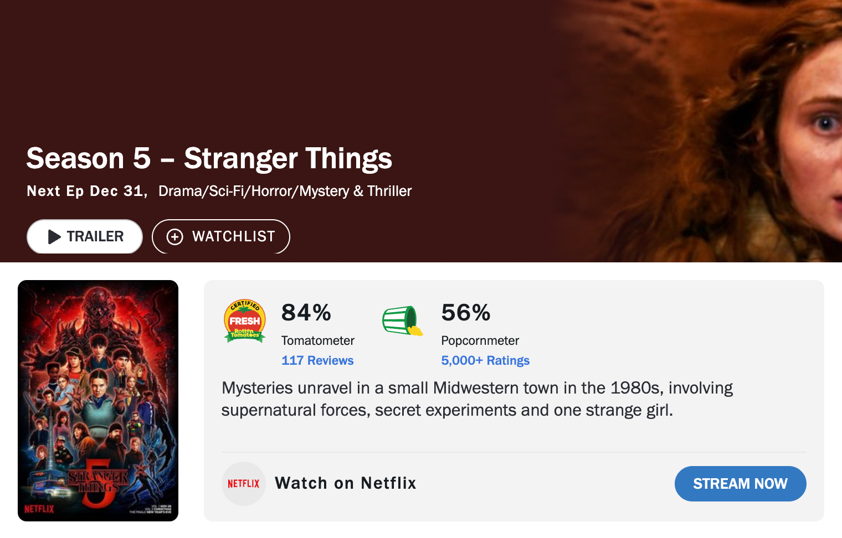Click the play icon on Trailer button
Viewport: 842px width, 538px height.
click(x=54, y=237)
